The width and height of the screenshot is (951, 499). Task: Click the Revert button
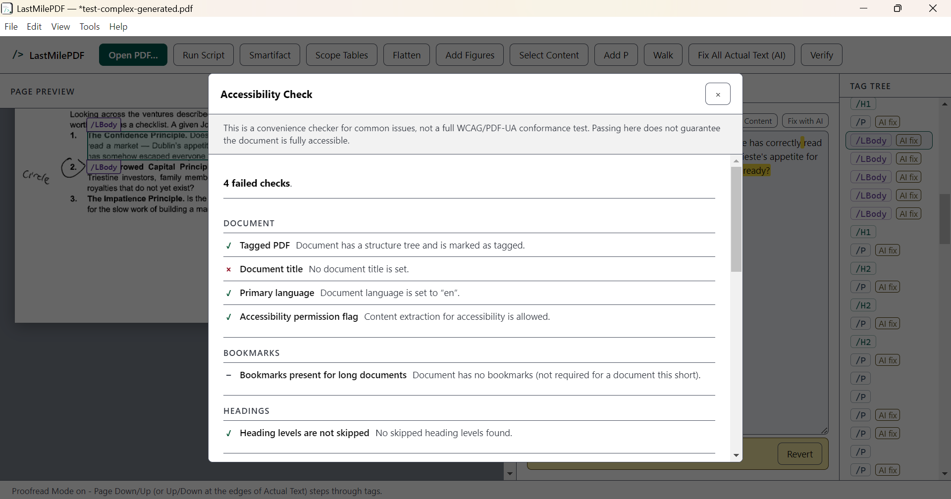[800, 454]
